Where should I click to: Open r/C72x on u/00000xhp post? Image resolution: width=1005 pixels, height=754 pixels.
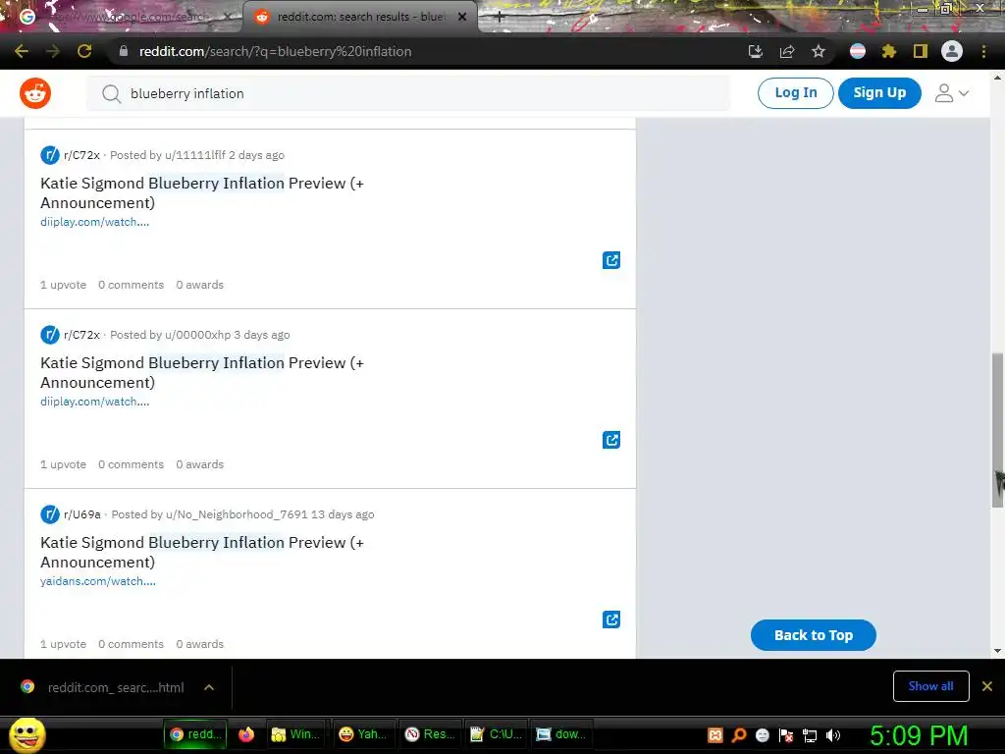point(81,335)
